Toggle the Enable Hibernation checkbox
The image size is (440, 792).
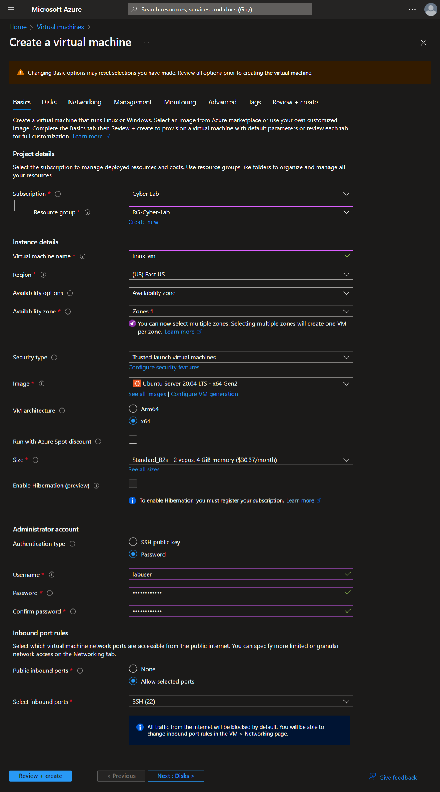[133, 484]
